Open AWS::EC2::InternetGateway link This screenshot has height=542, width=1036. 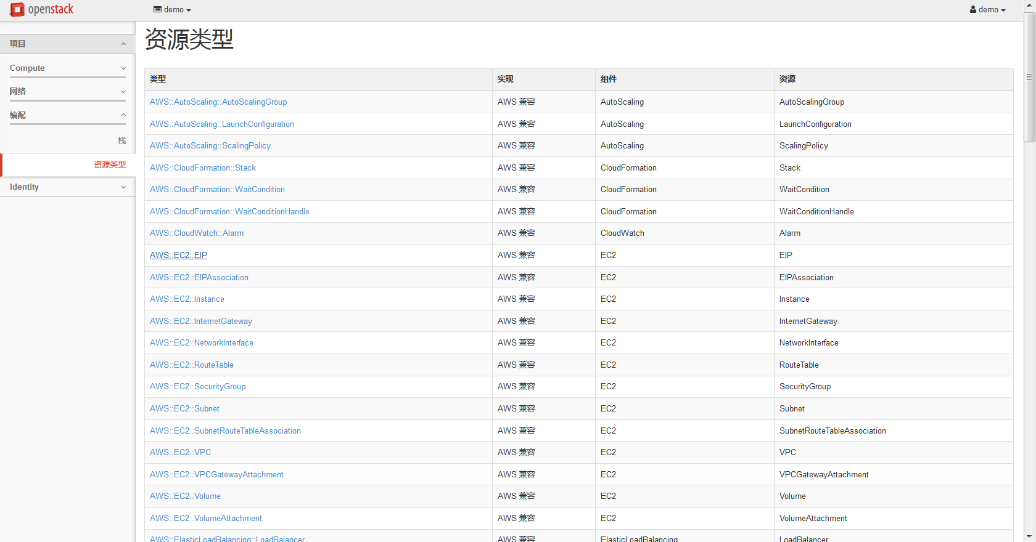[201, 321]
